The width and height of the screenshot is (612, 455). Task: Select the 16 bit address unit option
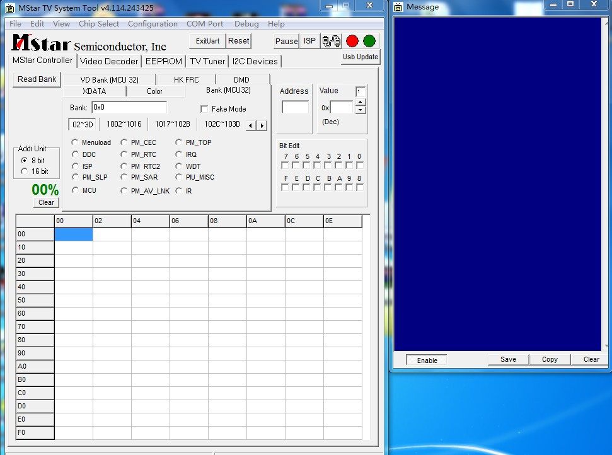coord(25,171)
